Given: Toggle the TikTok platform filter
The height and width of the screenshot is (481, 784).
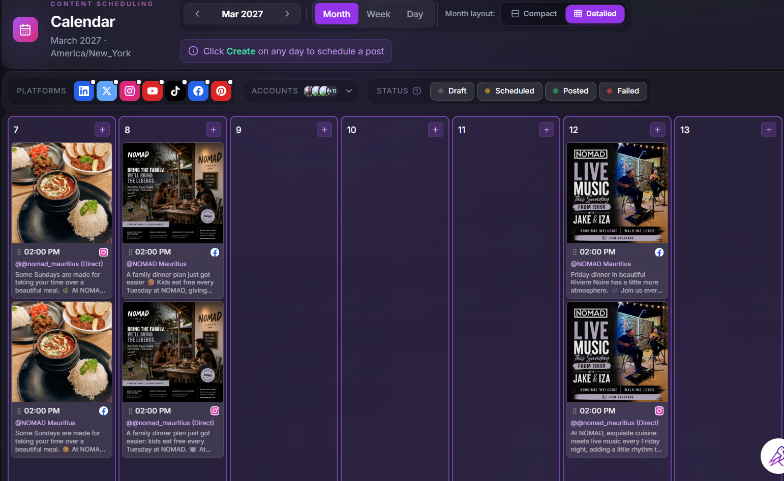Looking at the screenshot, I should coord(175,91).
